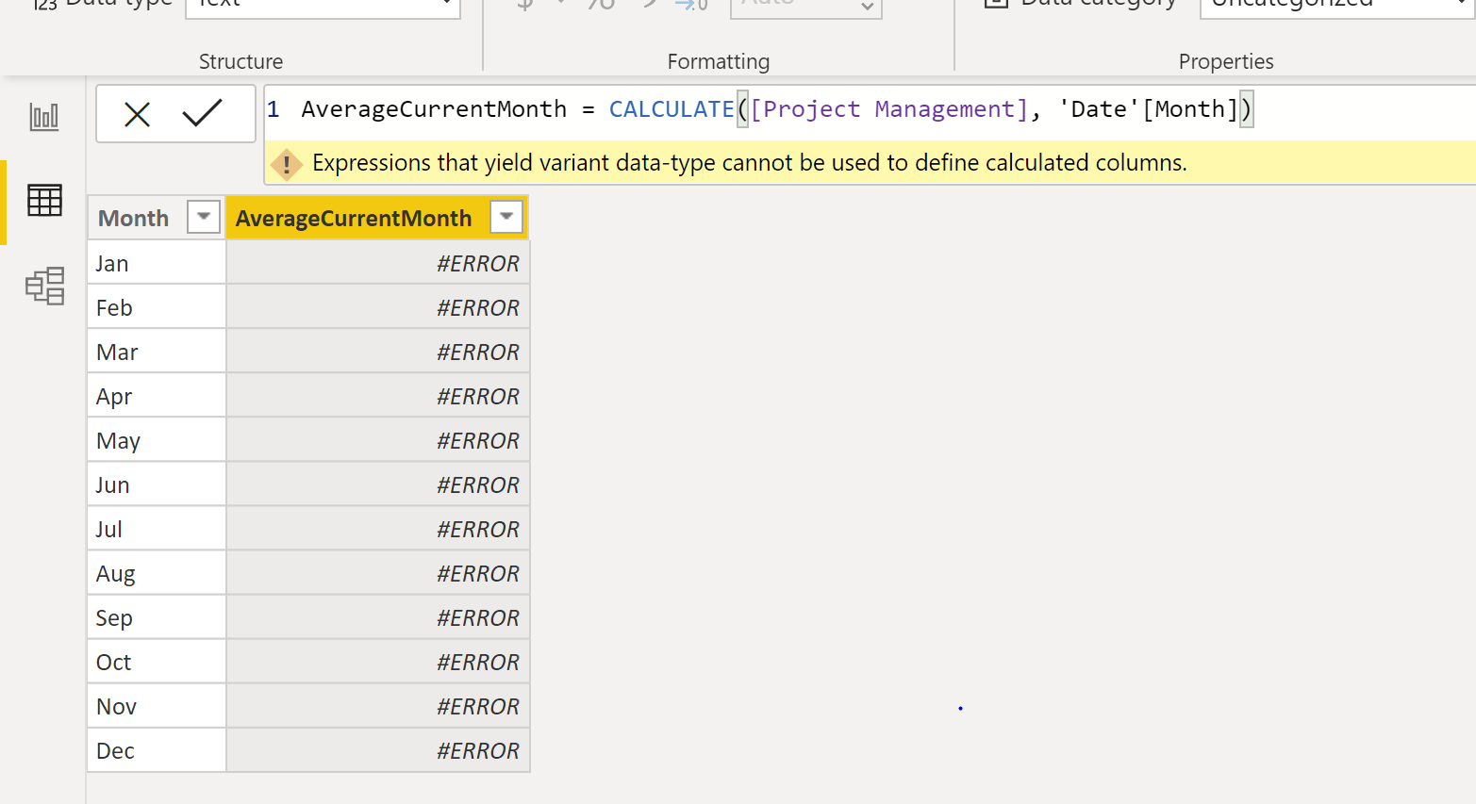Click inside the DAX formula bar
This screenshot has height=804, width=1476.
coord(870,110)
